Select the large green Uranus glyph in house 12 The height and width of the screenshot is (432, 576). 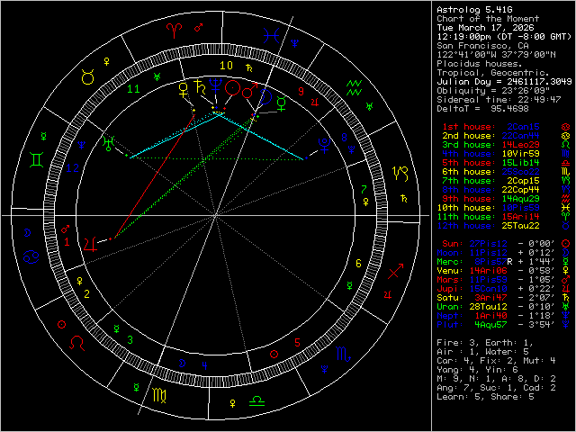(109, 143)
